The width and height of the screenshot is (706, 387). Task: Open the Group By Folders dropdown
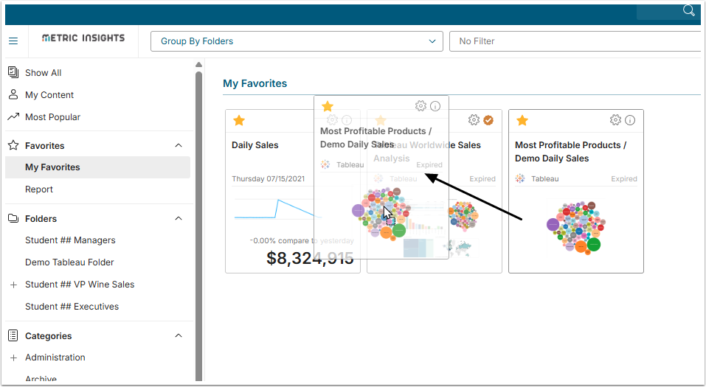[297, 41]
